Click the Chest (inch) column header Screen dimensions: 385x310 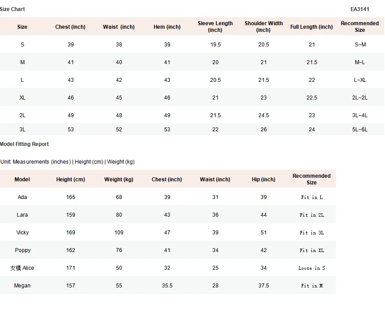[70, 27]
